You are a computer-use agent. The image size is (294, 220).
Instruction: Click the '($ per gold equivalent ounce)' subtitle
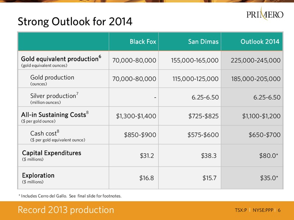(x=58, y=140)
